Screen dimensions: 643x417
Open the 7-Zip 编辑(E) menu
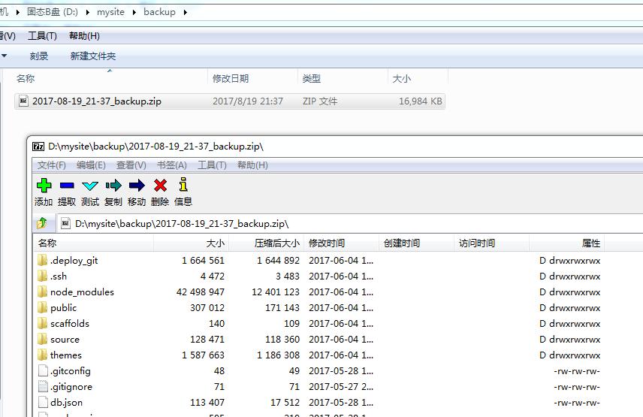91,165
